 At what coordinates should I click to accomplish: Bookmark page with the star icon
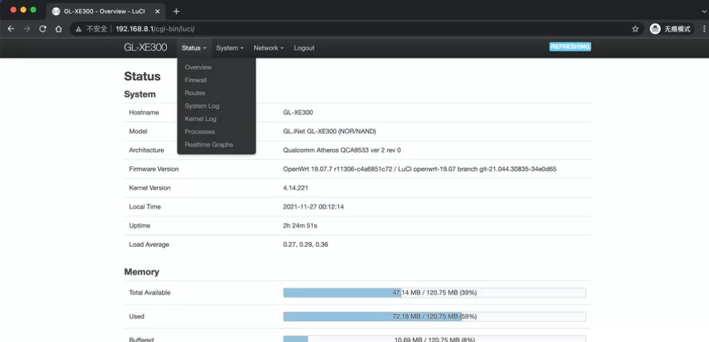pos(635,29)
